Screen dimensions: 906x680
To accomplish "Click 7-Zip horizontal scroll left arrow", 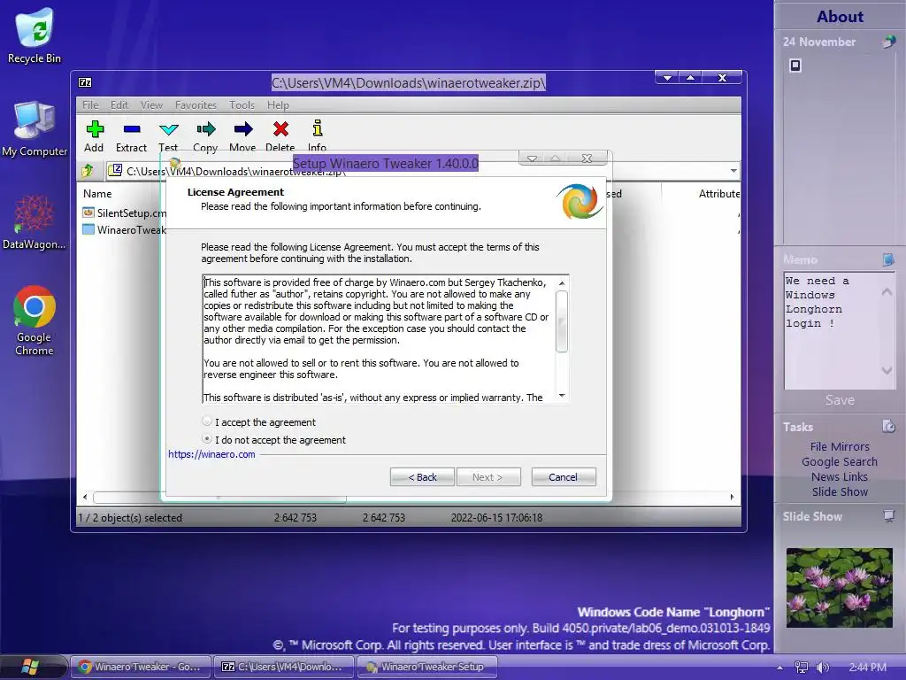I will (85, 497).
